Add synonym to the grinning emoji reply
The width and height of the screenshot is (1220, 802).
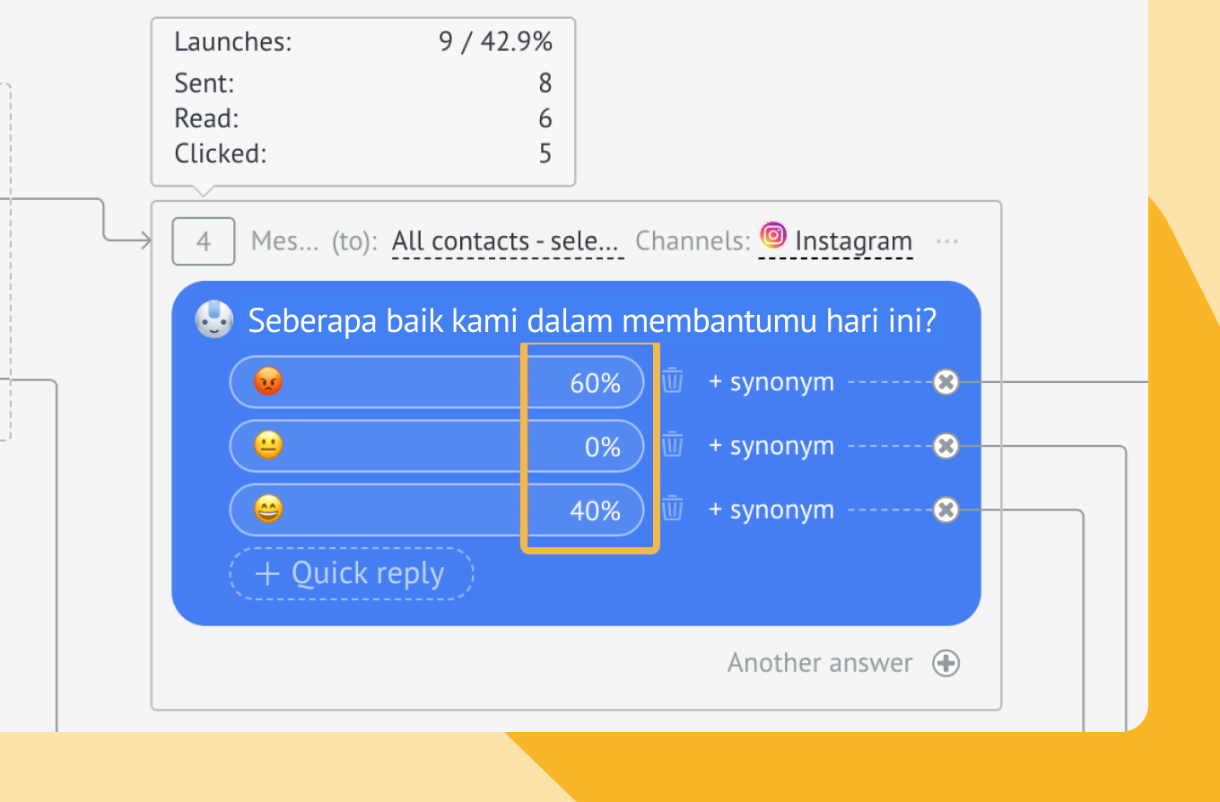click(771, 510)
